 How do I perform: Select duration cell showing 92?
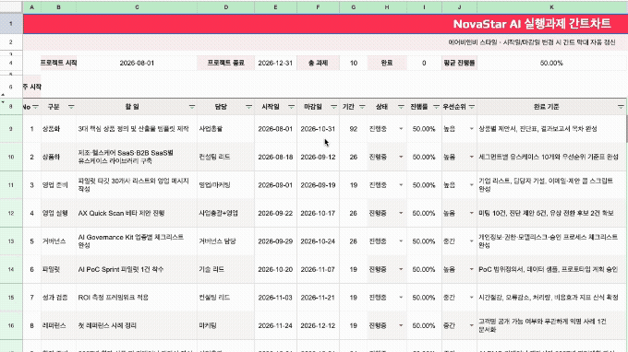click(353, 129)
